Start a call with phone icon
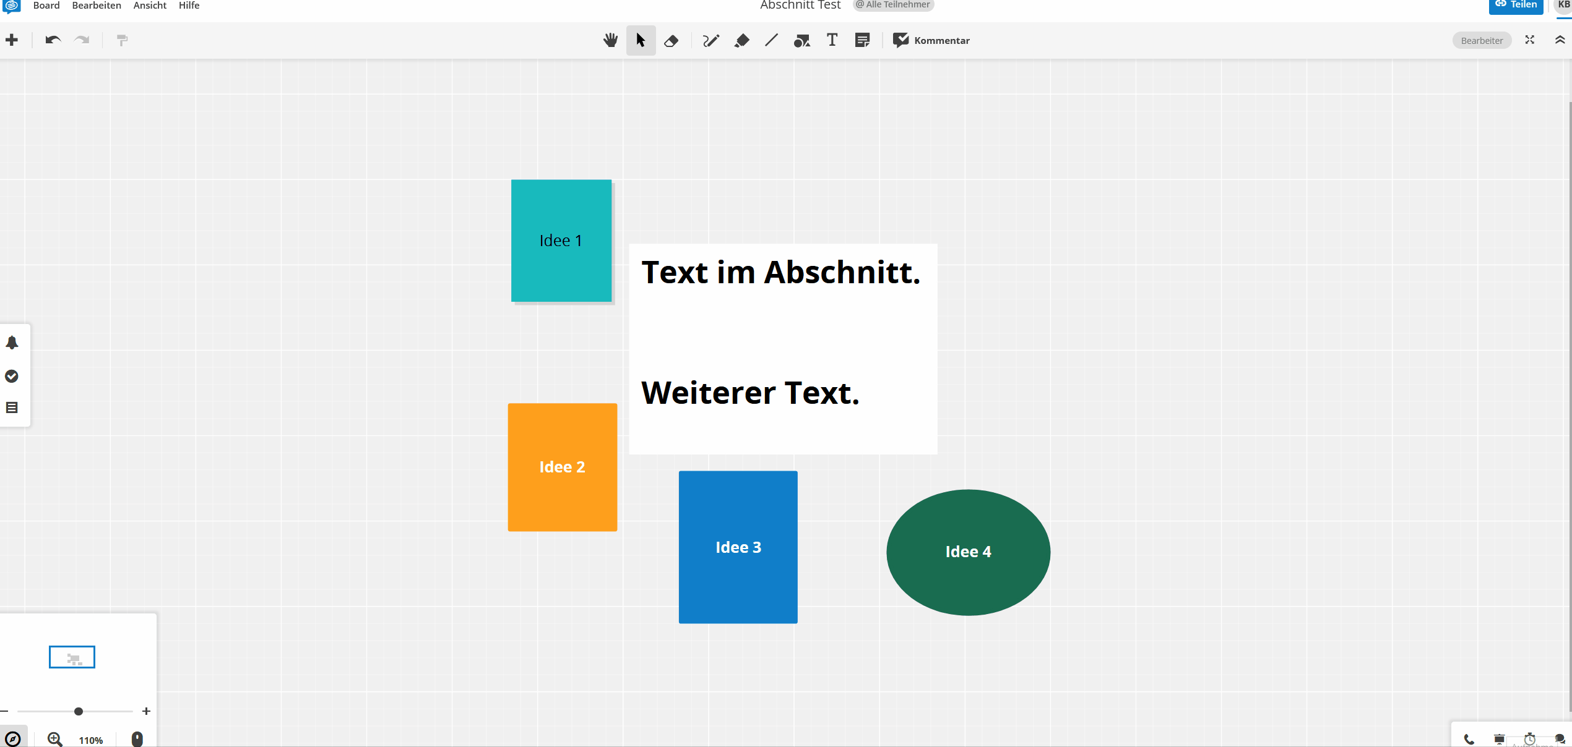 [1469, 740]
